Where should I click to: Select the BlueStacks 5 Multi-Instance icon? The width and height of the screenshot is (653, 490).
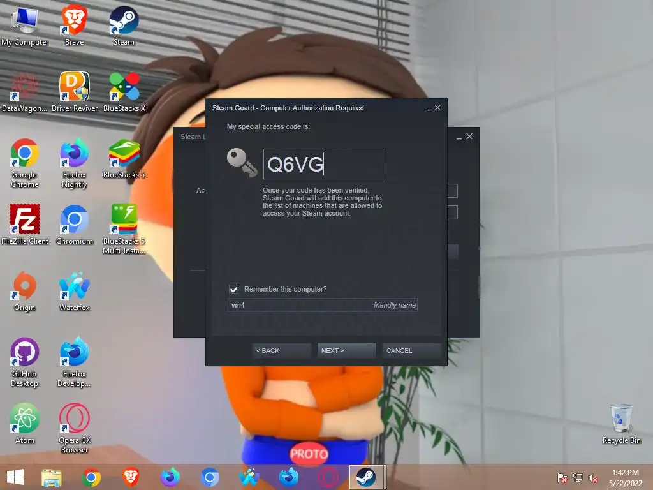coord(124,229)
